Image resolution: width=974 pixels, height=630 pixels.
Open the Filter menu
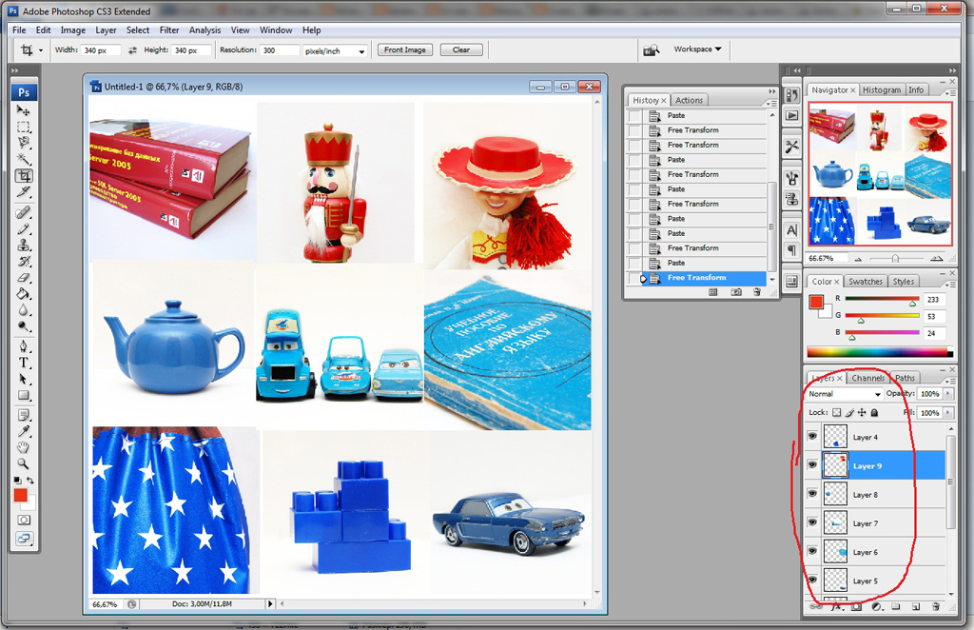(169, 30)
